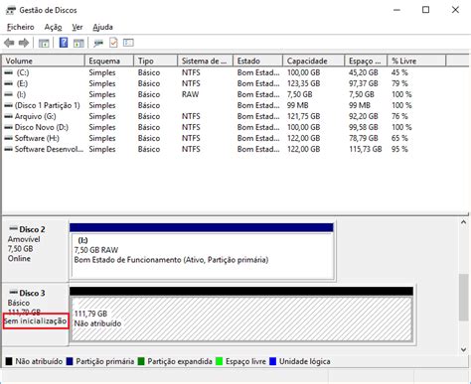This screenshot has height=384, width=471.
Task: Show or hide the action pane icon
Action: click(78, 43)
